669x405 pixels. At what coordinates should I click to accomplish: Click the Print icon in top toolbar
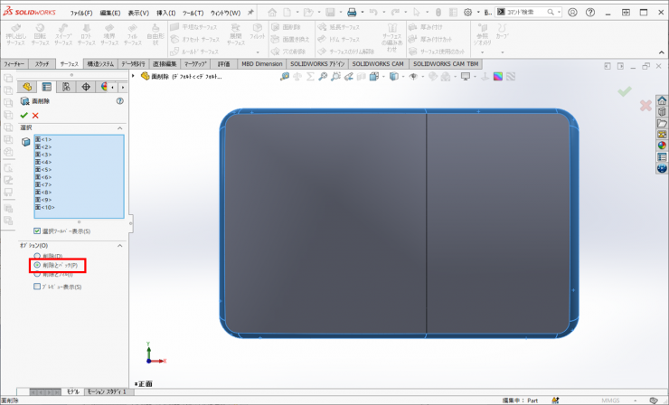point(352,13)
